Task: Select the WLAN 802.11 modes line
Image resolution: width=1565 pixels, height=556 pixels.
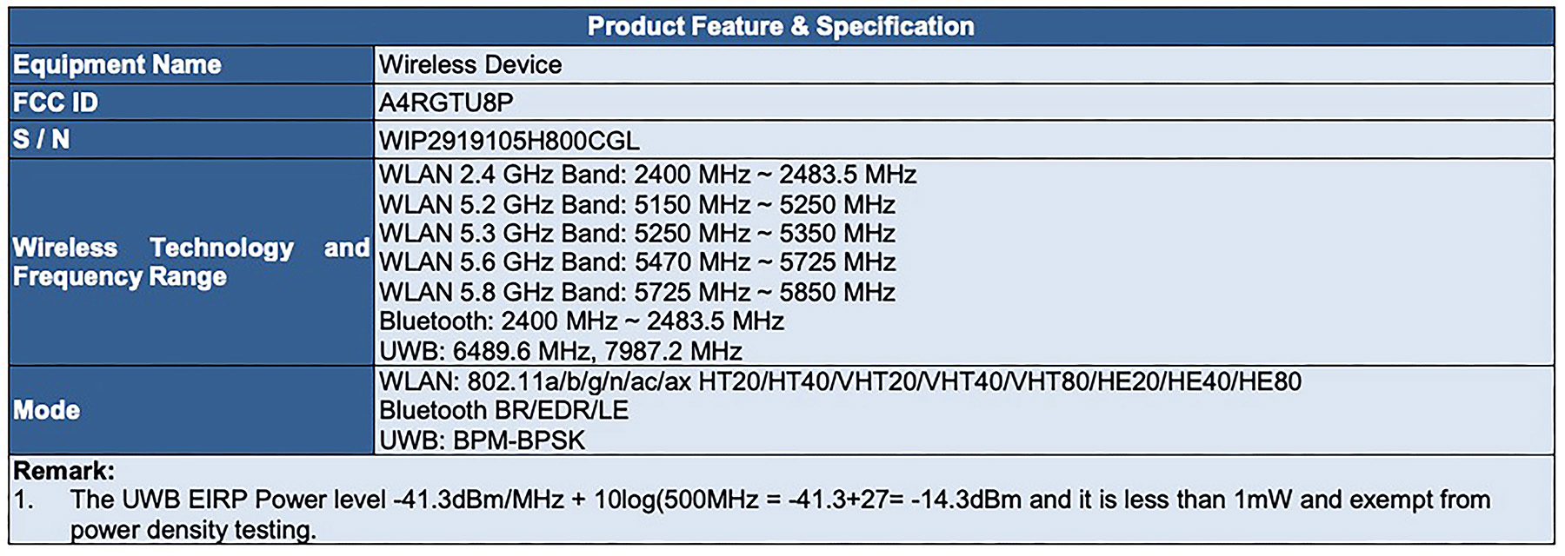Action: pyautogui.click(x=840, y=381)
